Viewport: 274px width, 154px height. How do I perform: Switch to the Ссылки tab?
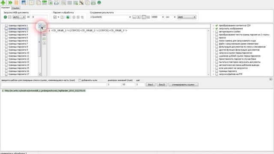pos(16,8)
